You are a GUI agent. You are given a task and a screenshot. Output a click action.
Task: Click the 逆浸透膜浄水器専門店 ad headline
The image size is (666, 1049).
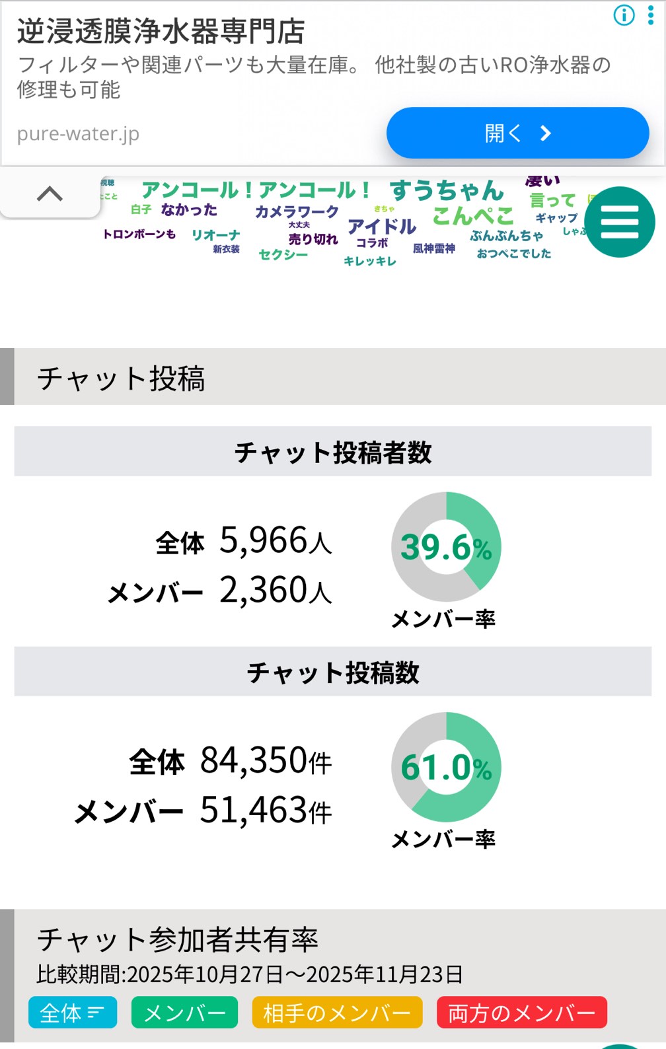click(x=161, y=31)
